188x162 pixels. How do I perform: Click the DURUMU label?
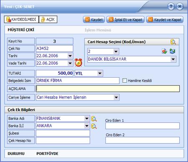pos(16,154)
